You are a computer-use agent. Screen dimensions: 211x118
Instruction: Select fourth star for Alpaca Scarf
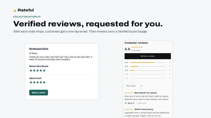[41, 82]
